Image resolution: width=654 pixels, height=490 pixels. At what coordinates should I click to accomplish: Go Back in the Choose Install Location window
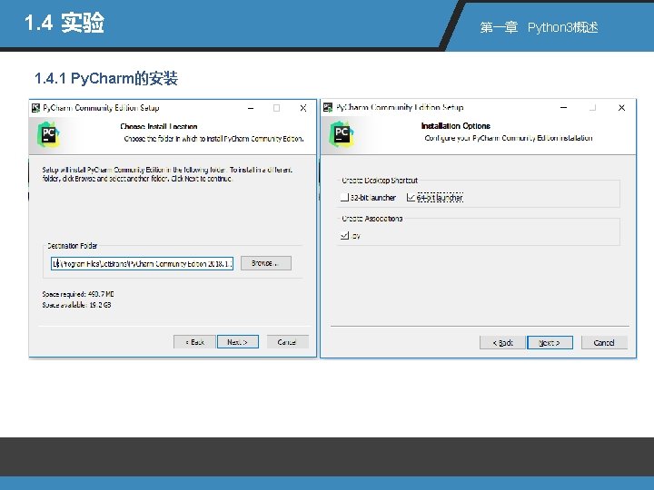pyautogui.click(x=194, y=342)
